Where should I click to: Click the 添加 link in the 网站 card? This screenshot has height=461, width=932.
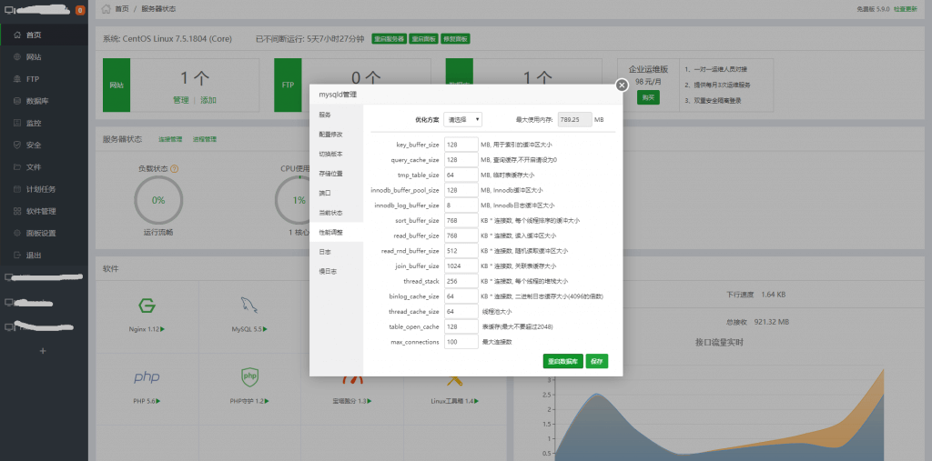[208, 100]
